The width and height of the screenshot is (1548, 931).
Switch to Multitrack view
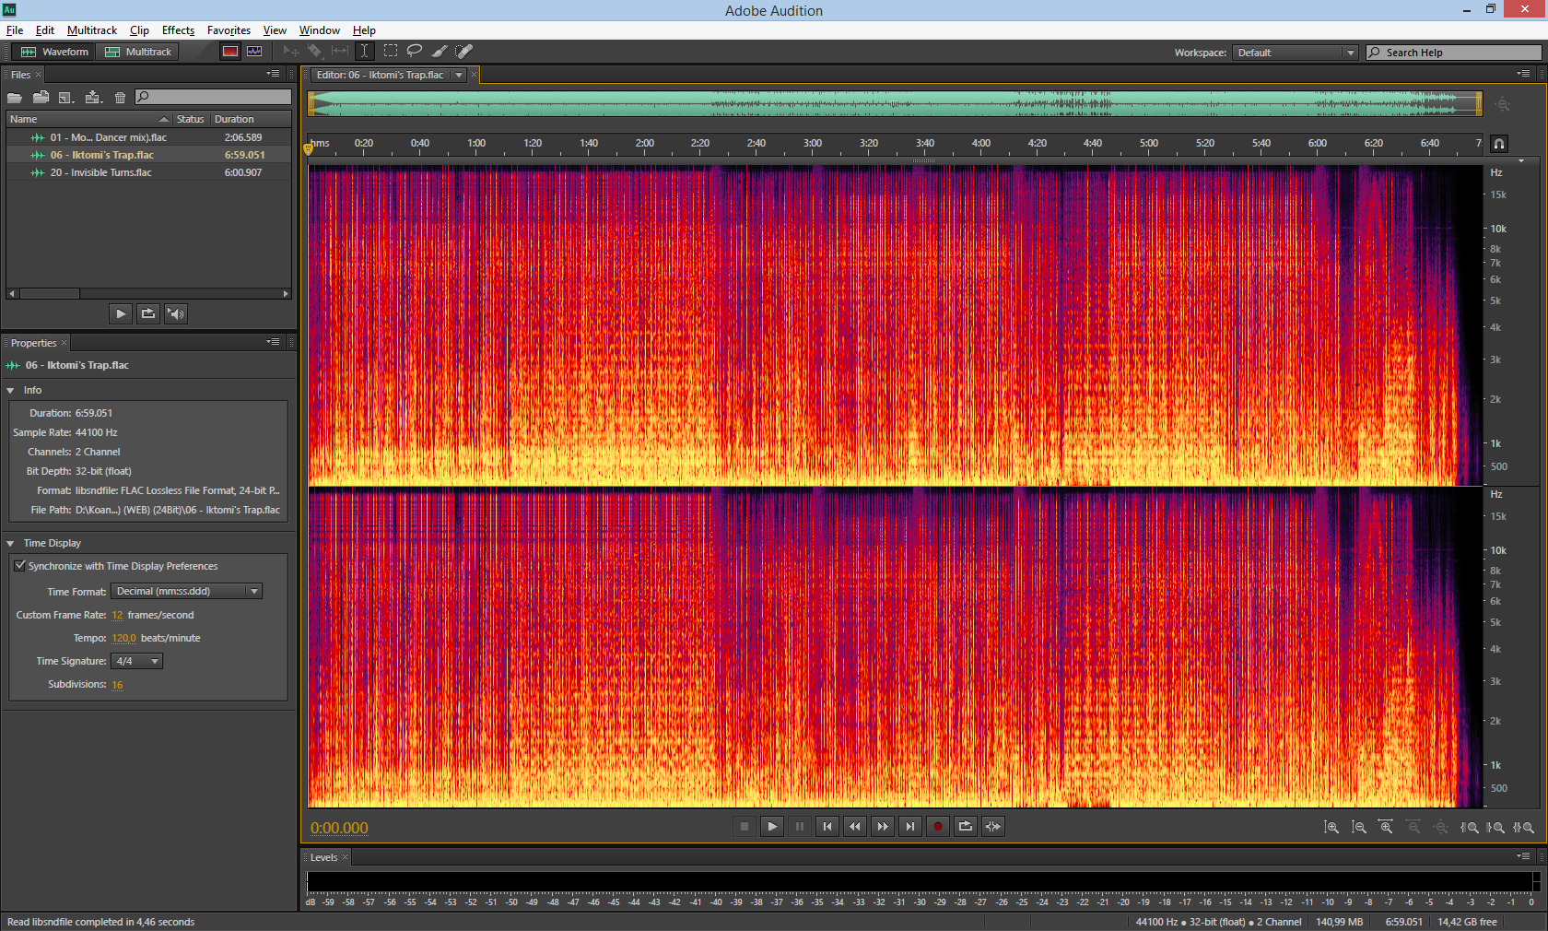138,52
